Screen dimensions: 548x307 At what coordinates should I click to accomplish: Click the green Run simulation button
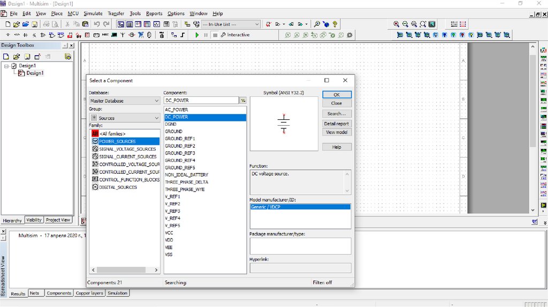click(197, 35)
